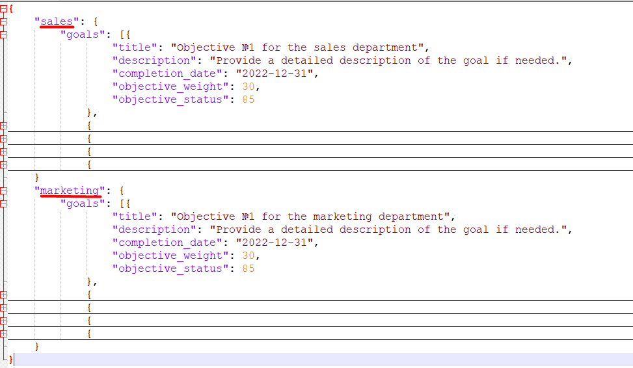The height and width of the screenshot is (368, 633).
Task: Expand the first collapsed goal under sales
Action: coord(3,126)
